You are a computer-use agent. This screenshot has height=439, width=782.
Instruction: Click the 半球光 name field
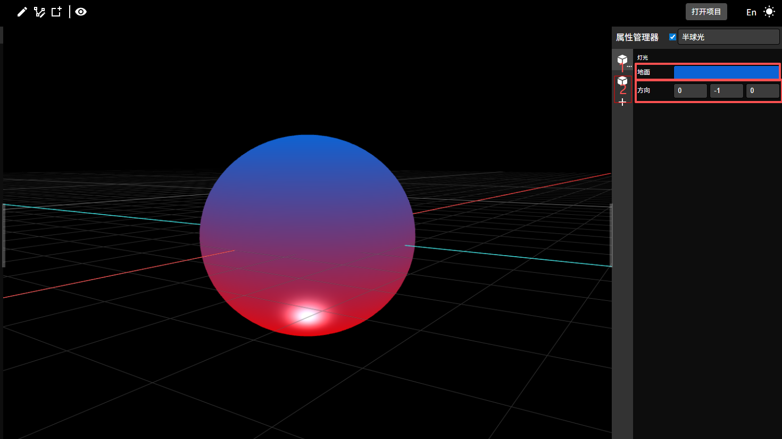pos(728,37)
